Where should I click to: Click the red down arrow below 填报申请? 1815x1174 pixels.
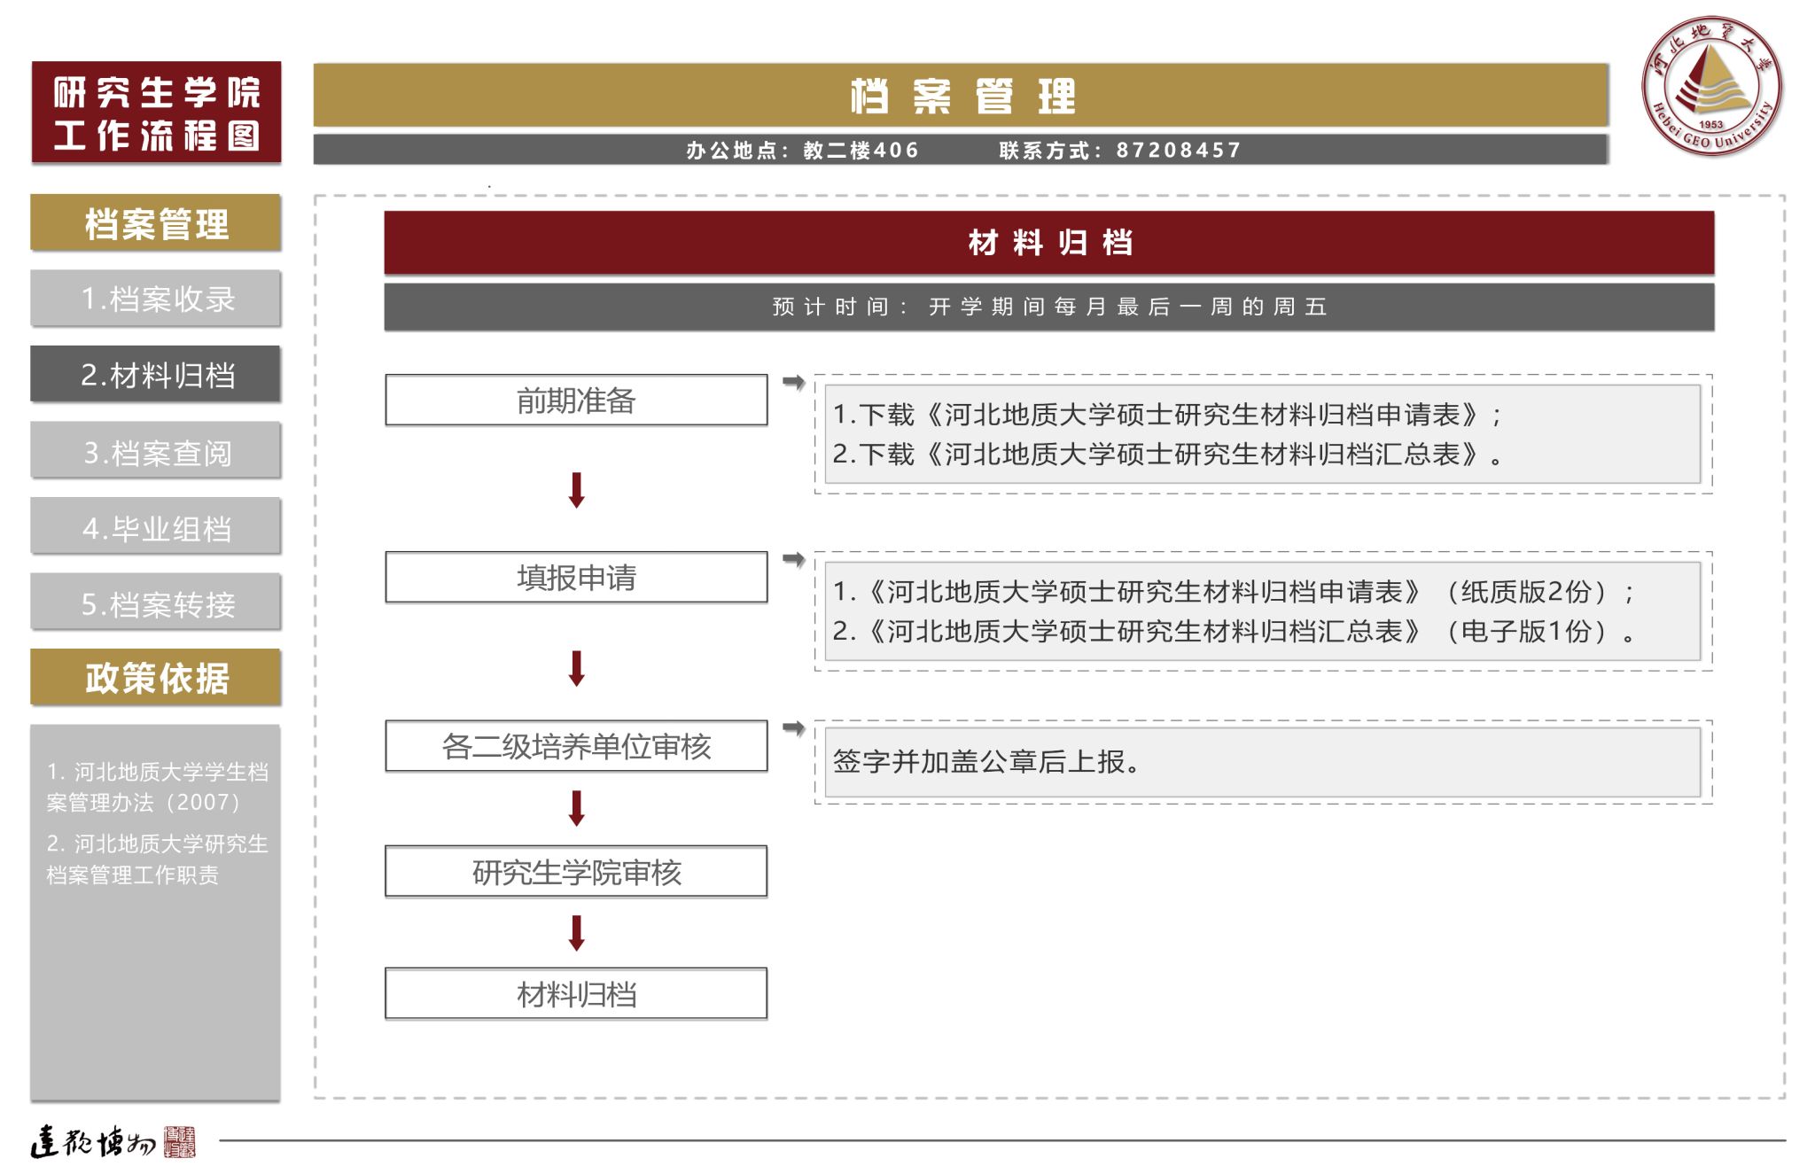click(x=577, y=668)
